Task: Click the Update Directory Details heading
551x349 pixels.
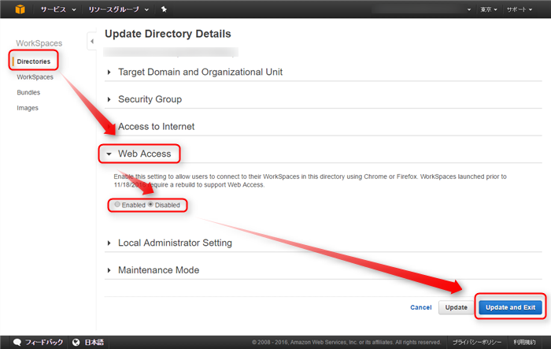Action: click(x=168, y=34)
